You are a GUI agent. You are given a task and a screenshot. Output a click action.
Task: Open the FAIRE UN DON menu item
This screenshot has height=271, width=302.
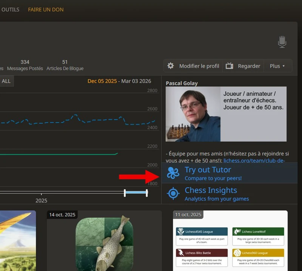pos(46,9)
